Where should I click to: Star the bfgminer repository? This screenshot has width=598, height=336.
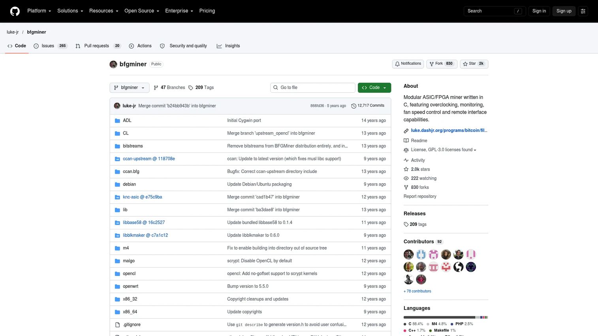pyautogui.click(x=474, y=64)
